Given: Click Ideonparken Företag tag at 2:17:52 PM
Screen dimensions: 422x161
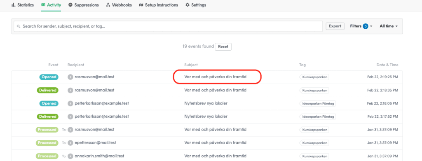Looking at the screenshot, I should pyautogui.click(x=318, y=117).
